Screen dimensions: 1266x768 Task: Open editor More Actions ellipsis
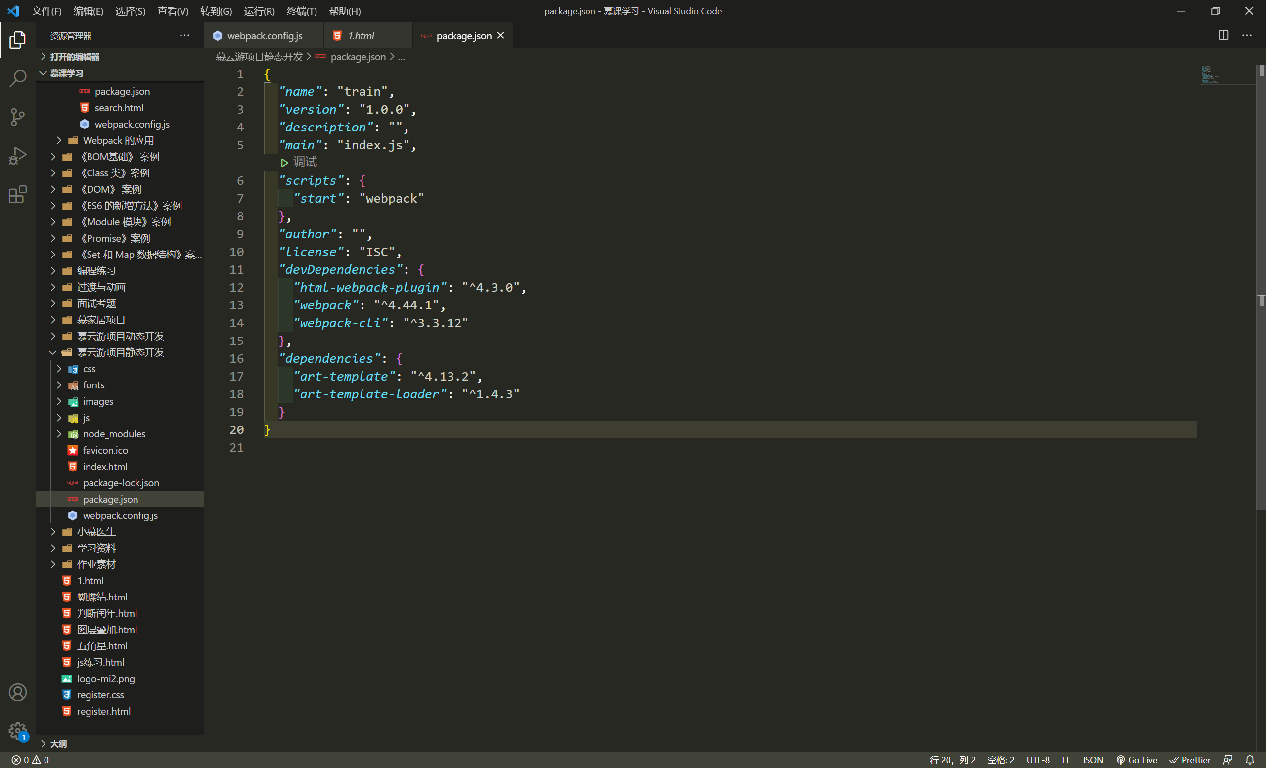(1247, 35)
